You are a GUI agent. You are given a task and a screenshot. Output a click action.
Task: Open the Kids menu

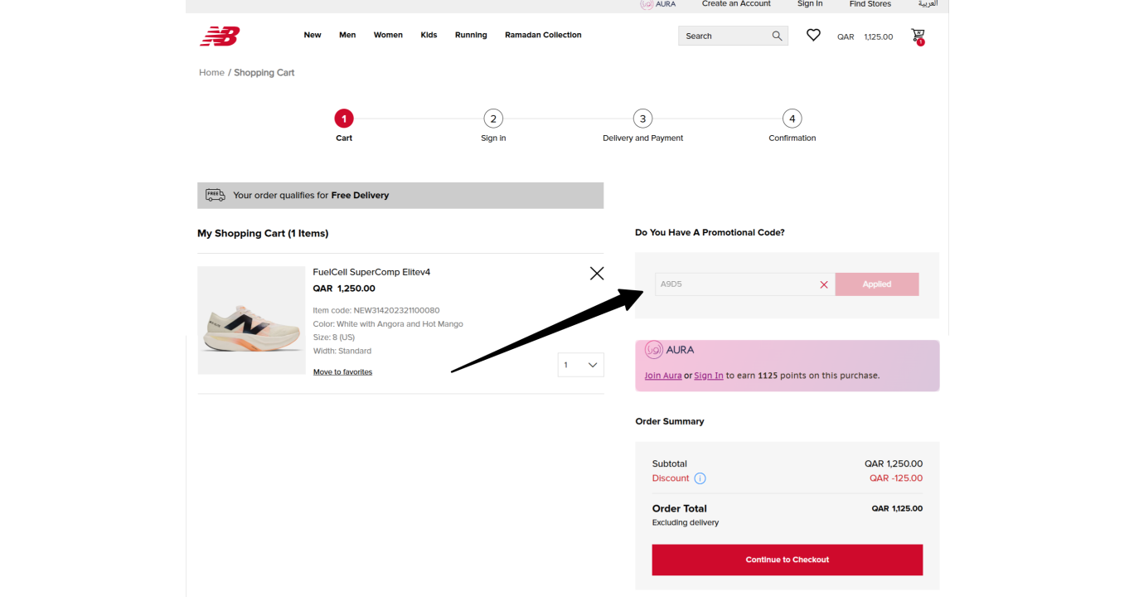[x=429, y=35]
